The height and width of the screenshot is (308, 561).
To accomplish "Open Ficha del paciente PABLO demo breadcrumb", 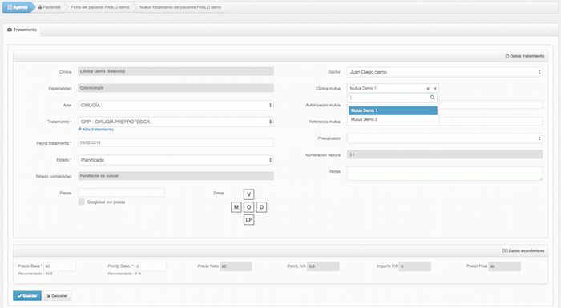I will [x=100, y=7].
